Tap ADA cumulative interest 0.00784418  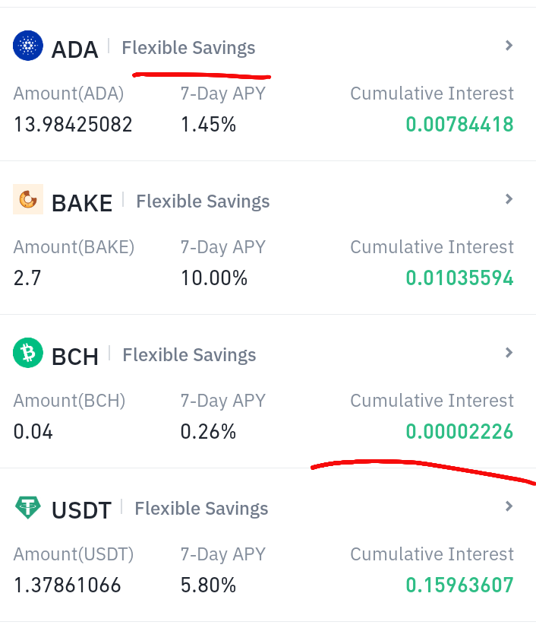tap(459, 125)
